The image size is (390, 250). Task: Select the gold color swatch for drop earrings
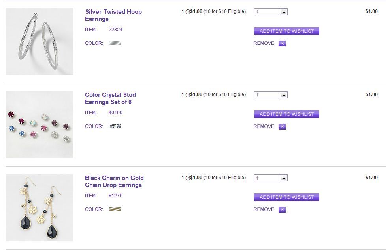[x=115, y=209]
